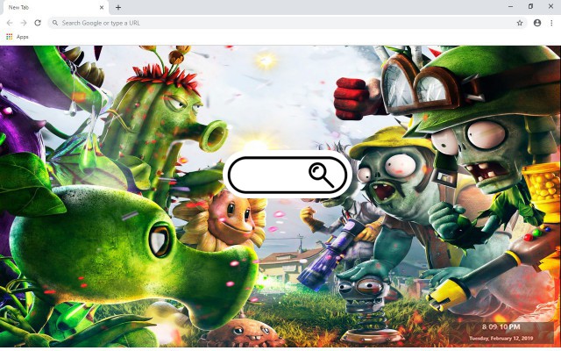Close the Chrome window

(x=550, y=6)
